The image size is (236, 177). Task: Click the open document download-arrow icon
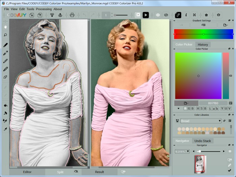pos(32,15)
